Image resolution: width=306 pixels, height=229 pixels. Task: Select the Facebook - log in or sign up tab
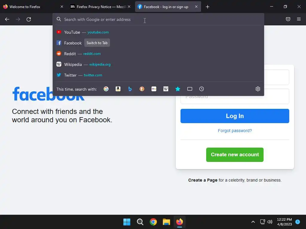168,7
